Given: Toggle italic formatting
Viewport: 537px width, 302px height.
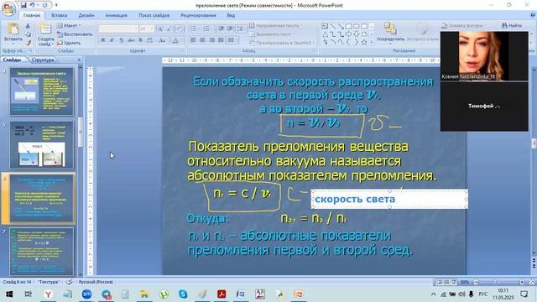Looking at the screenshot, I should pos(112,40).
